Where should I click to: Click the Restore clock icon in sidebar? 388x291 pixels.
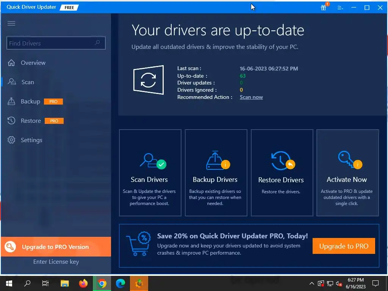(x=11, y=120)
